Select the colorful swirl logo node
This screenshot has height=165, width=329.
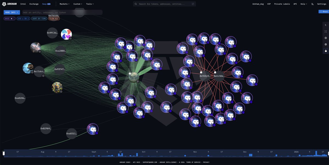[66, 34]
